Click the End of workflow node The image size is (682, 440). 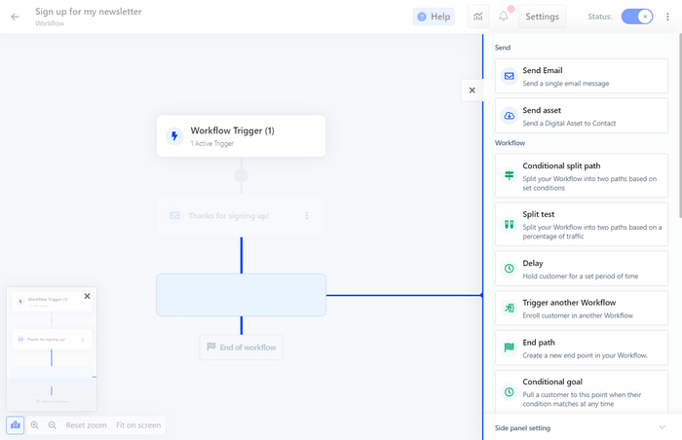(x=241, y=347)
